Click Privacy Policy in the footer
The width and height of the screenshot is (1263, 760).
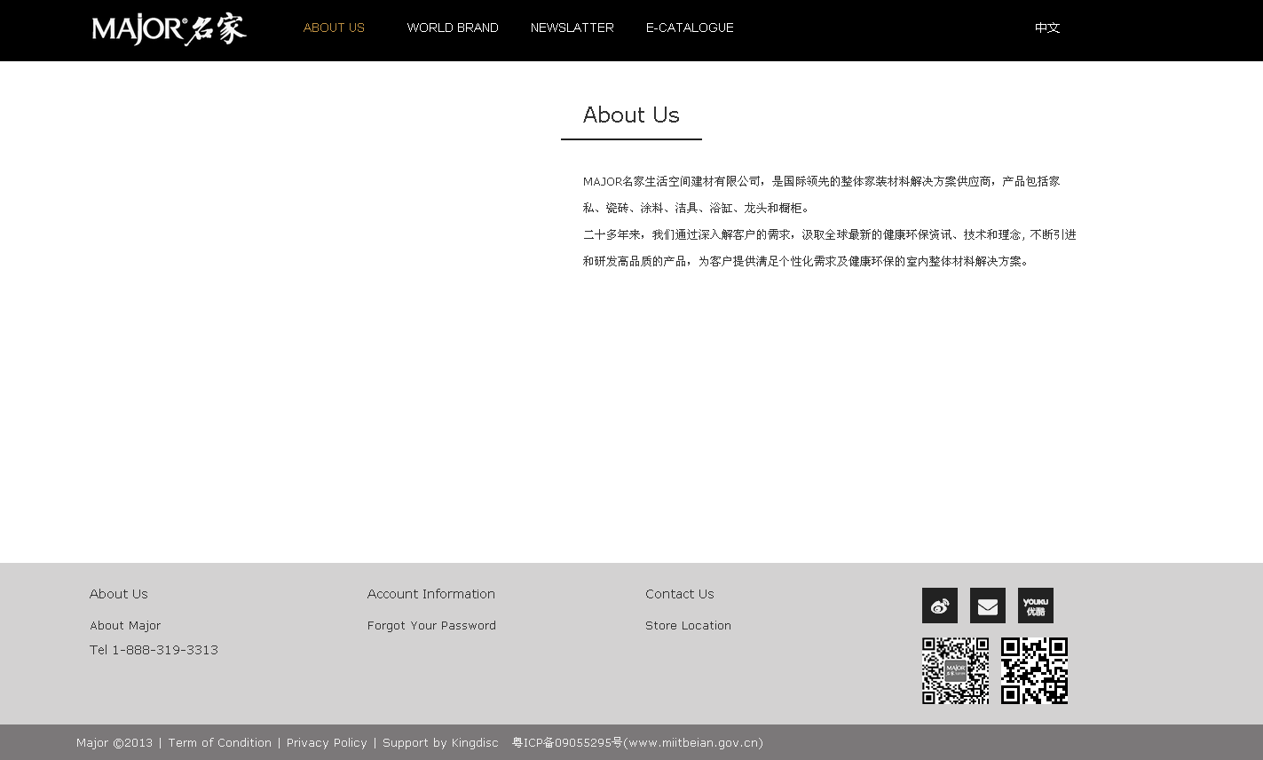click(x=327, y=742)
